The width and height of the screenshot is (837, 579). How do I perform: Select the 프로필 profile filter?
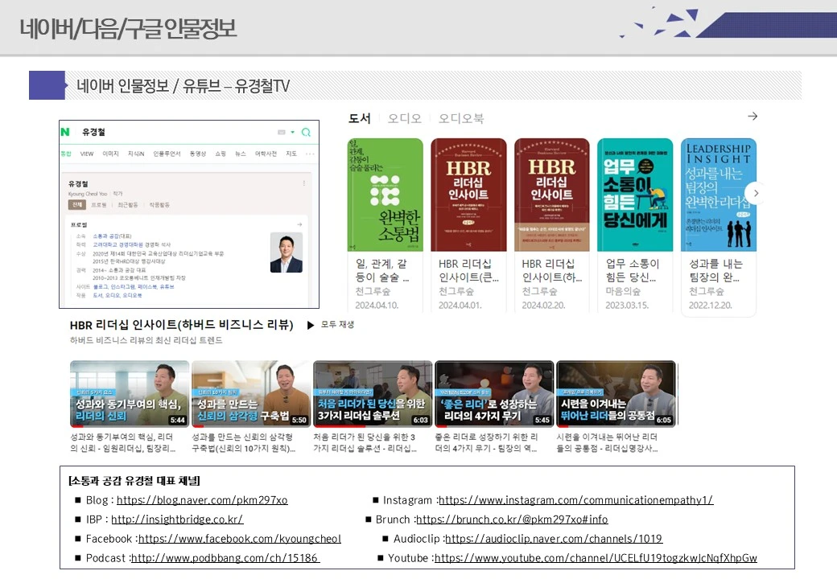click(x=99, y=205)
